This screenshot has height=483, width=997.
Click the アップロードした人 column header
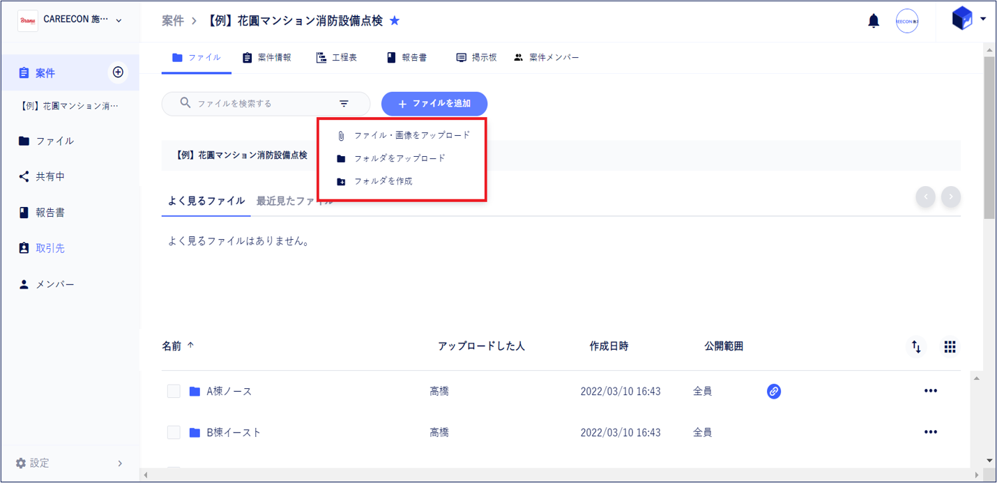coord(481,346)
